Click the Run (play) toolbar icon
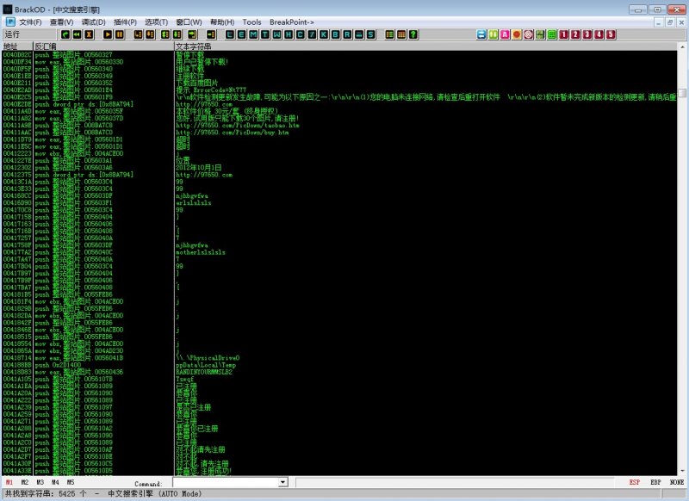 [x=107, y=34]
